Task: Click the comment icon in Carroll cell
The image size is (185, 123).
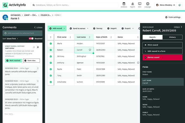Action: pyautogui.click(x=90, y=50)
